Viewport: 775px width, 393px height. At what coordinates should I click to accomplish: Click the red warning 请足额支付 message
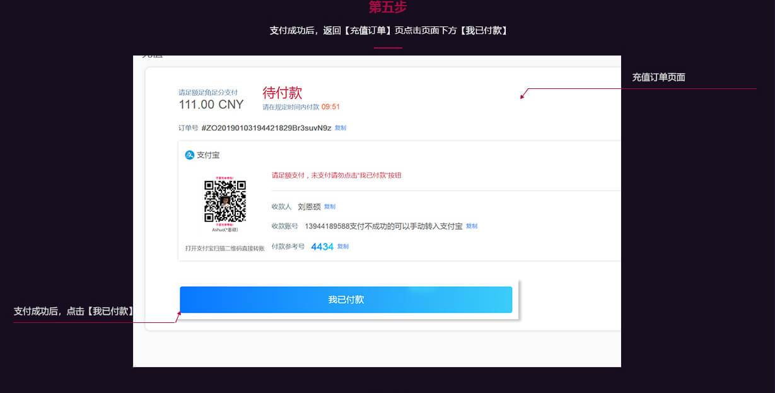point(337,175)
